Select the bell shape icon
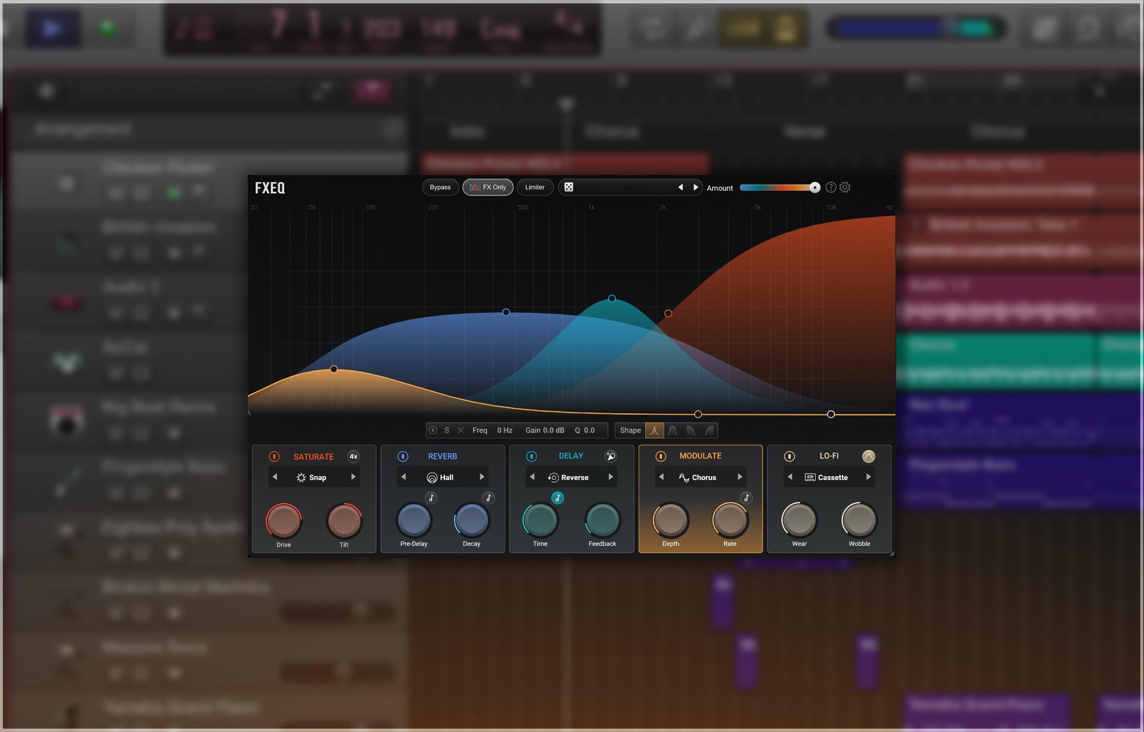The width and height of the screenshot is (1144, 732). pos(654,430)
